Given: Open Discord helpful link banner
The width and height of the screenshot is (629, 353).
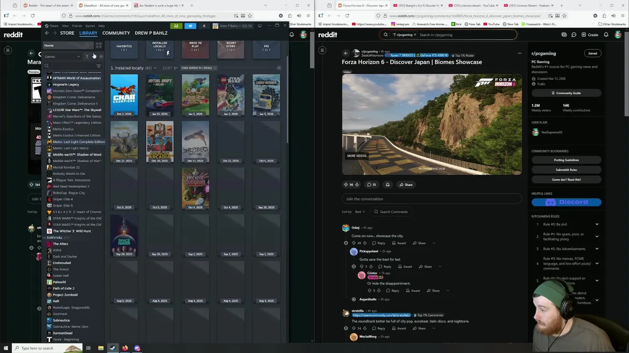Looking at the screenshot, I should (566, 202).
